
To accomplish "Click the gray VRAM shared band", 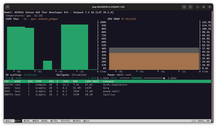I will coord(154,50).
